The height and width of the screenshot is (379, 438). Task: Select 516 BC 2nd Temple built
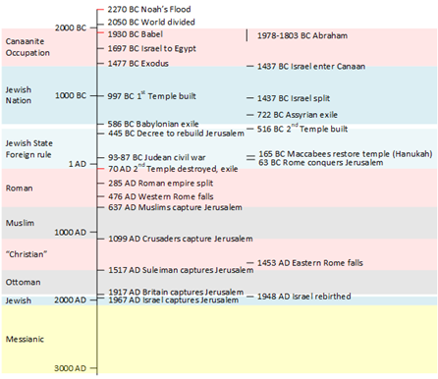(x=302, y=129)
